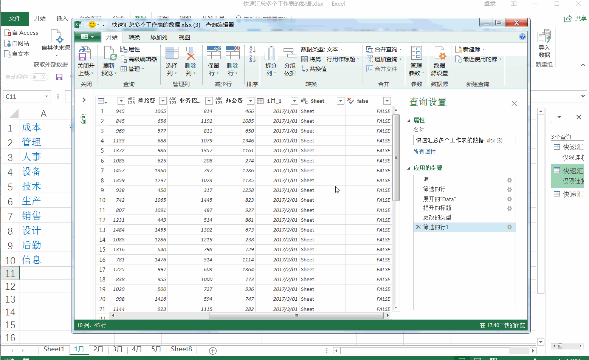The height and width of the screenshot is (360, 589).
Task: Click the 删除列 remove columns icon
Action: pyautogui.click(x=191, y=54)
